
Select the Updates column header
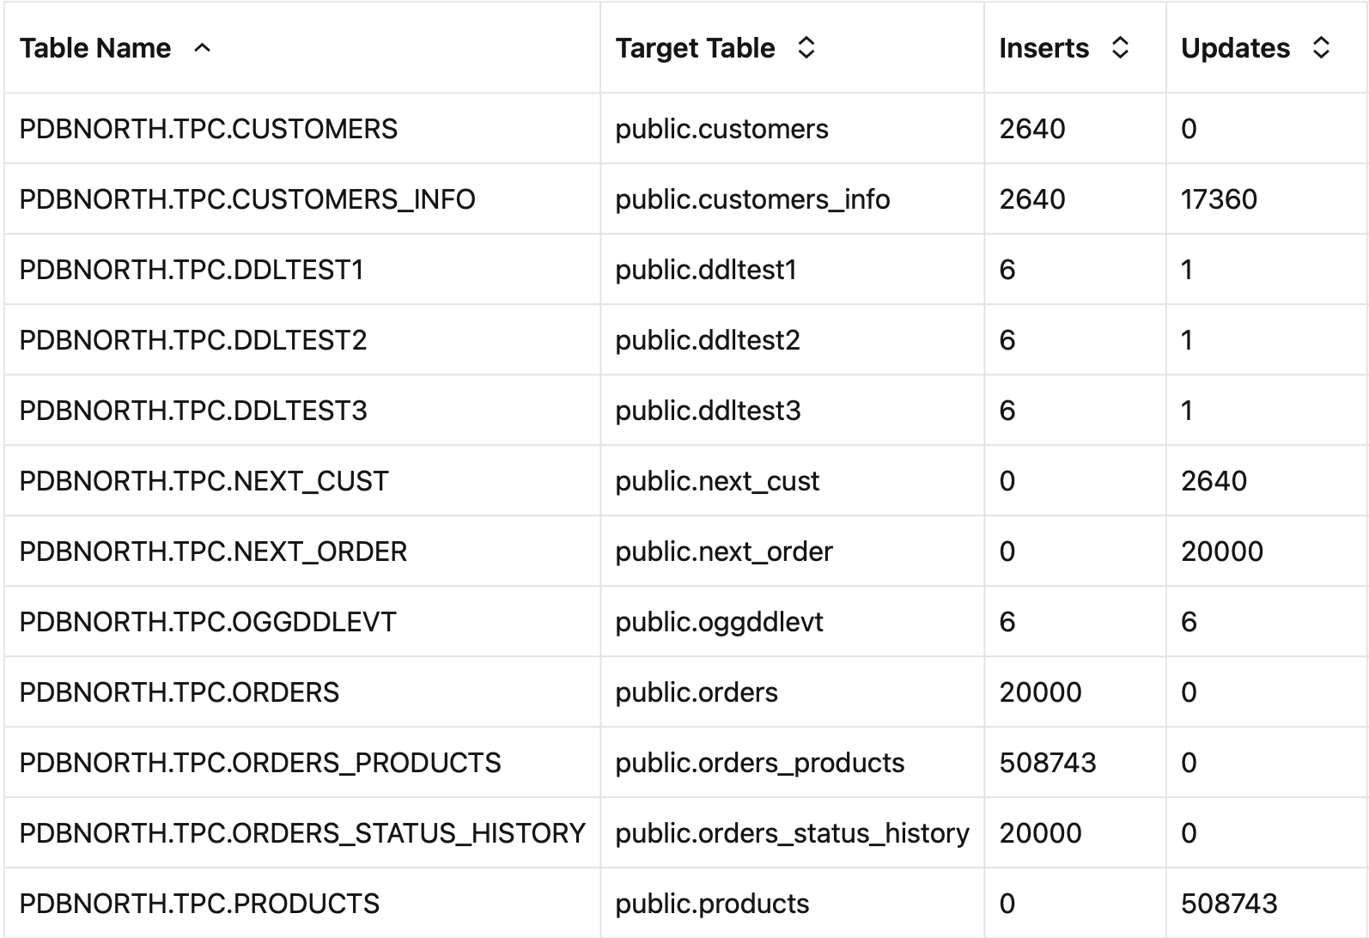[x=1238, y=49]
